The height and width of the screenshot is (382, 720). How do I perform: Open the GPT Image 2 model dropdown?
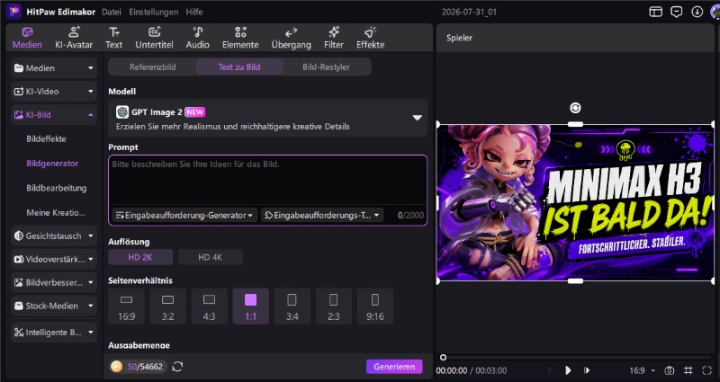267,118
